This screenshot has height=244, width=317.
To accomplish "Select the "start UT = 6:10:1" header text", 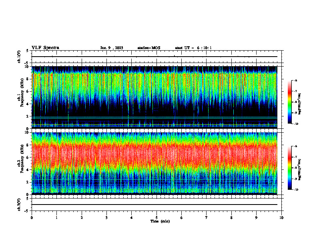I will (x=193, y=48).
